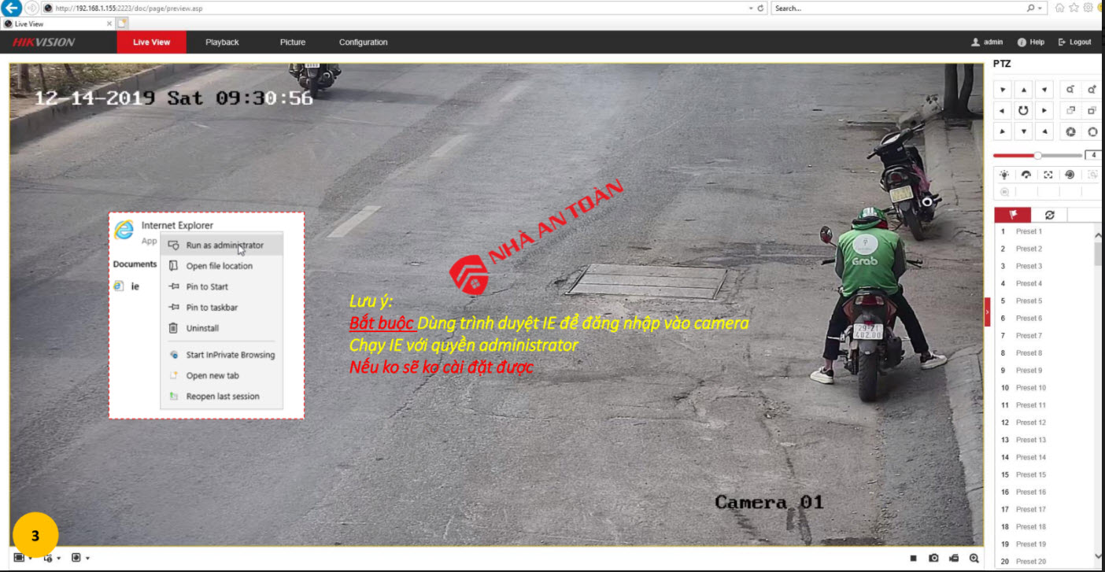Open the Help link in header

[x=1031, y=42]
